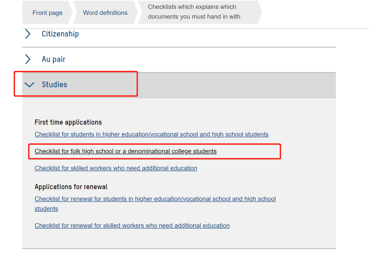Click empty area of Citizenship row

tap(205, 34)
